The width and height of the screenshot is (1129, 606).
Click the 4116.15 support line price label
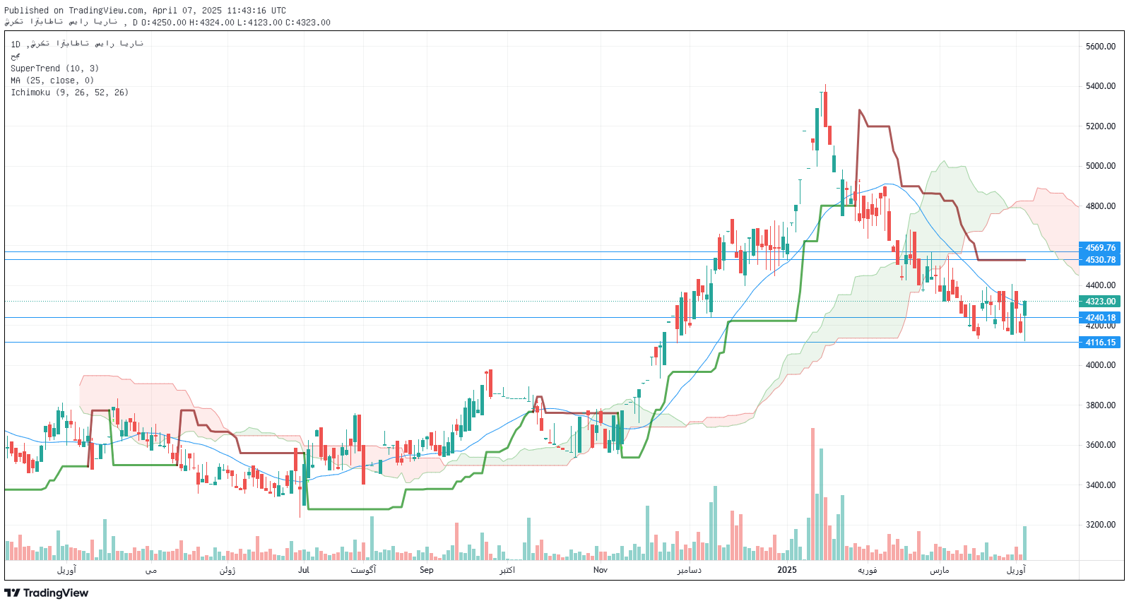coord(1100,343)
